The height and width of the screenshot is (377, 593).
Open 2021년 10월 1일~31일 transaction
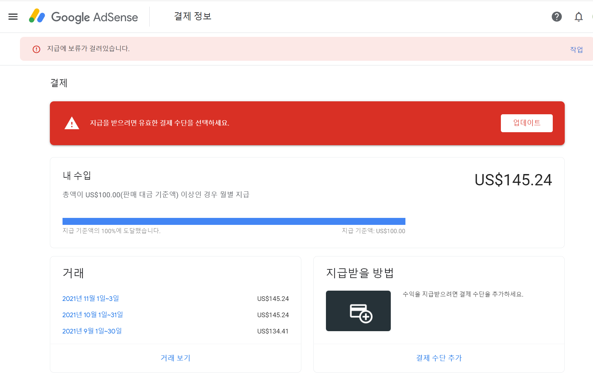coord(92,315)
